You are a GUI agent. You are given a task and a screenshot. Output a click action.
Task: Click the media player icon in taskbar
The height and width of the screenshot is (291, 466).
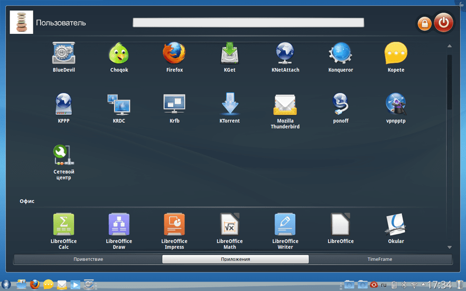pyautogui.click(x=75, y=285)
